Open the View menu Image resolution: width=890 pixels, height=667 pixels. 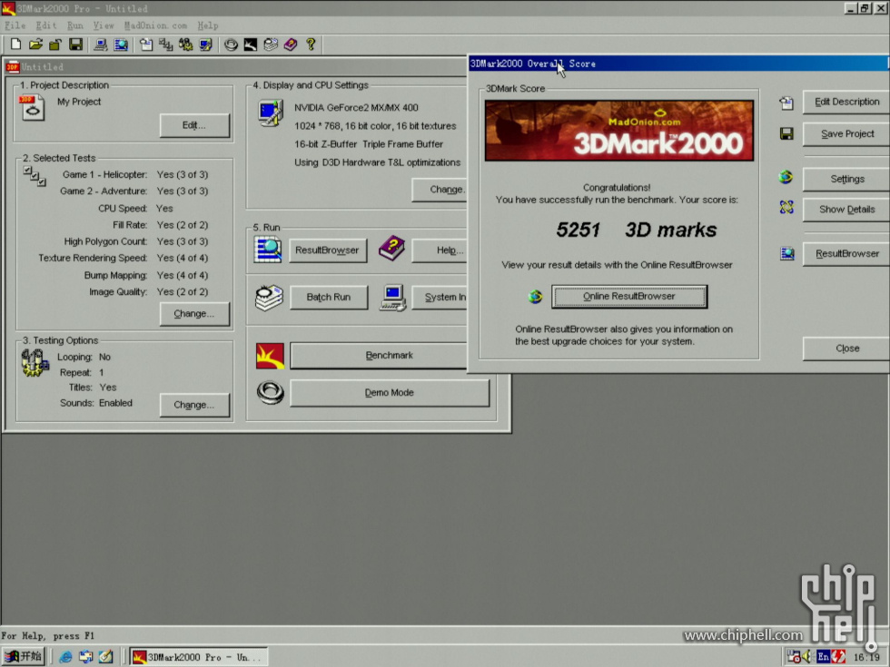tap(104, 25)
